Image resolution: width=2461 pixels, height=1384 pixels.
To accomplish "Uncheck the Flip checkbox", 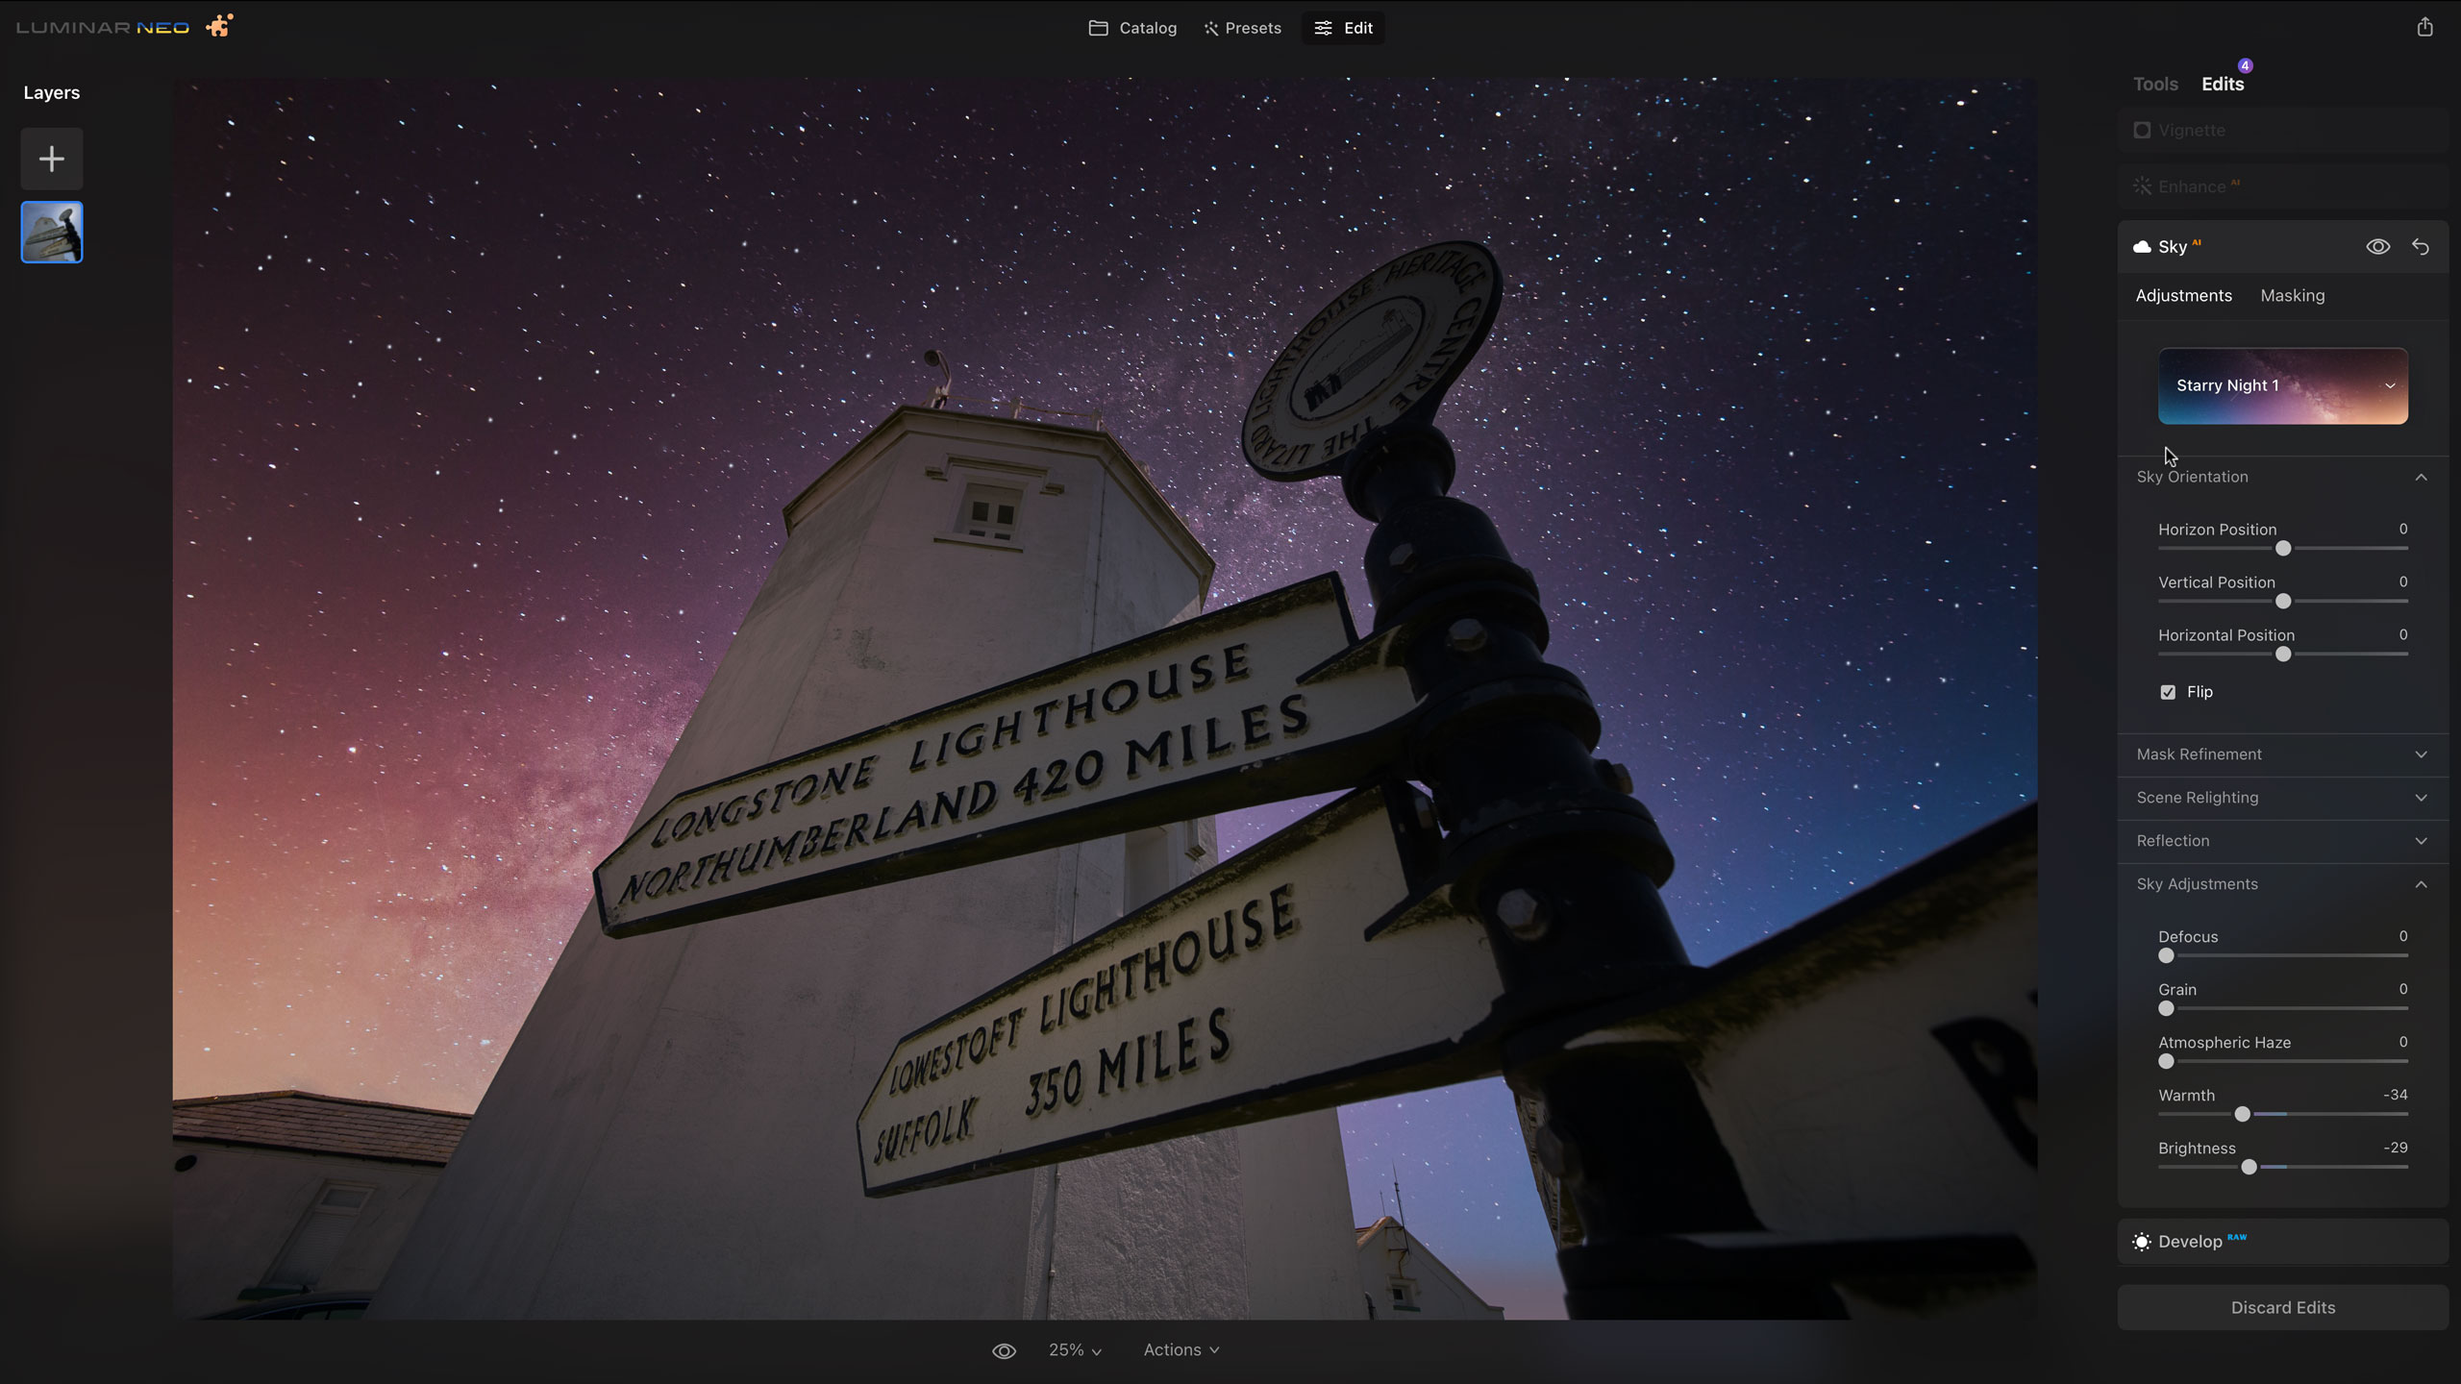I will pos(2168,692).
